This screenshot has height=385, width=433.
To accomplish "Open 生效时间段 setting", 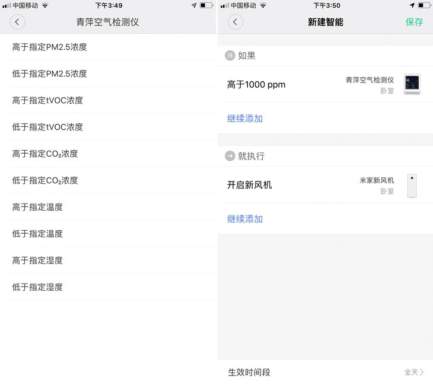I will click(325, 373).
